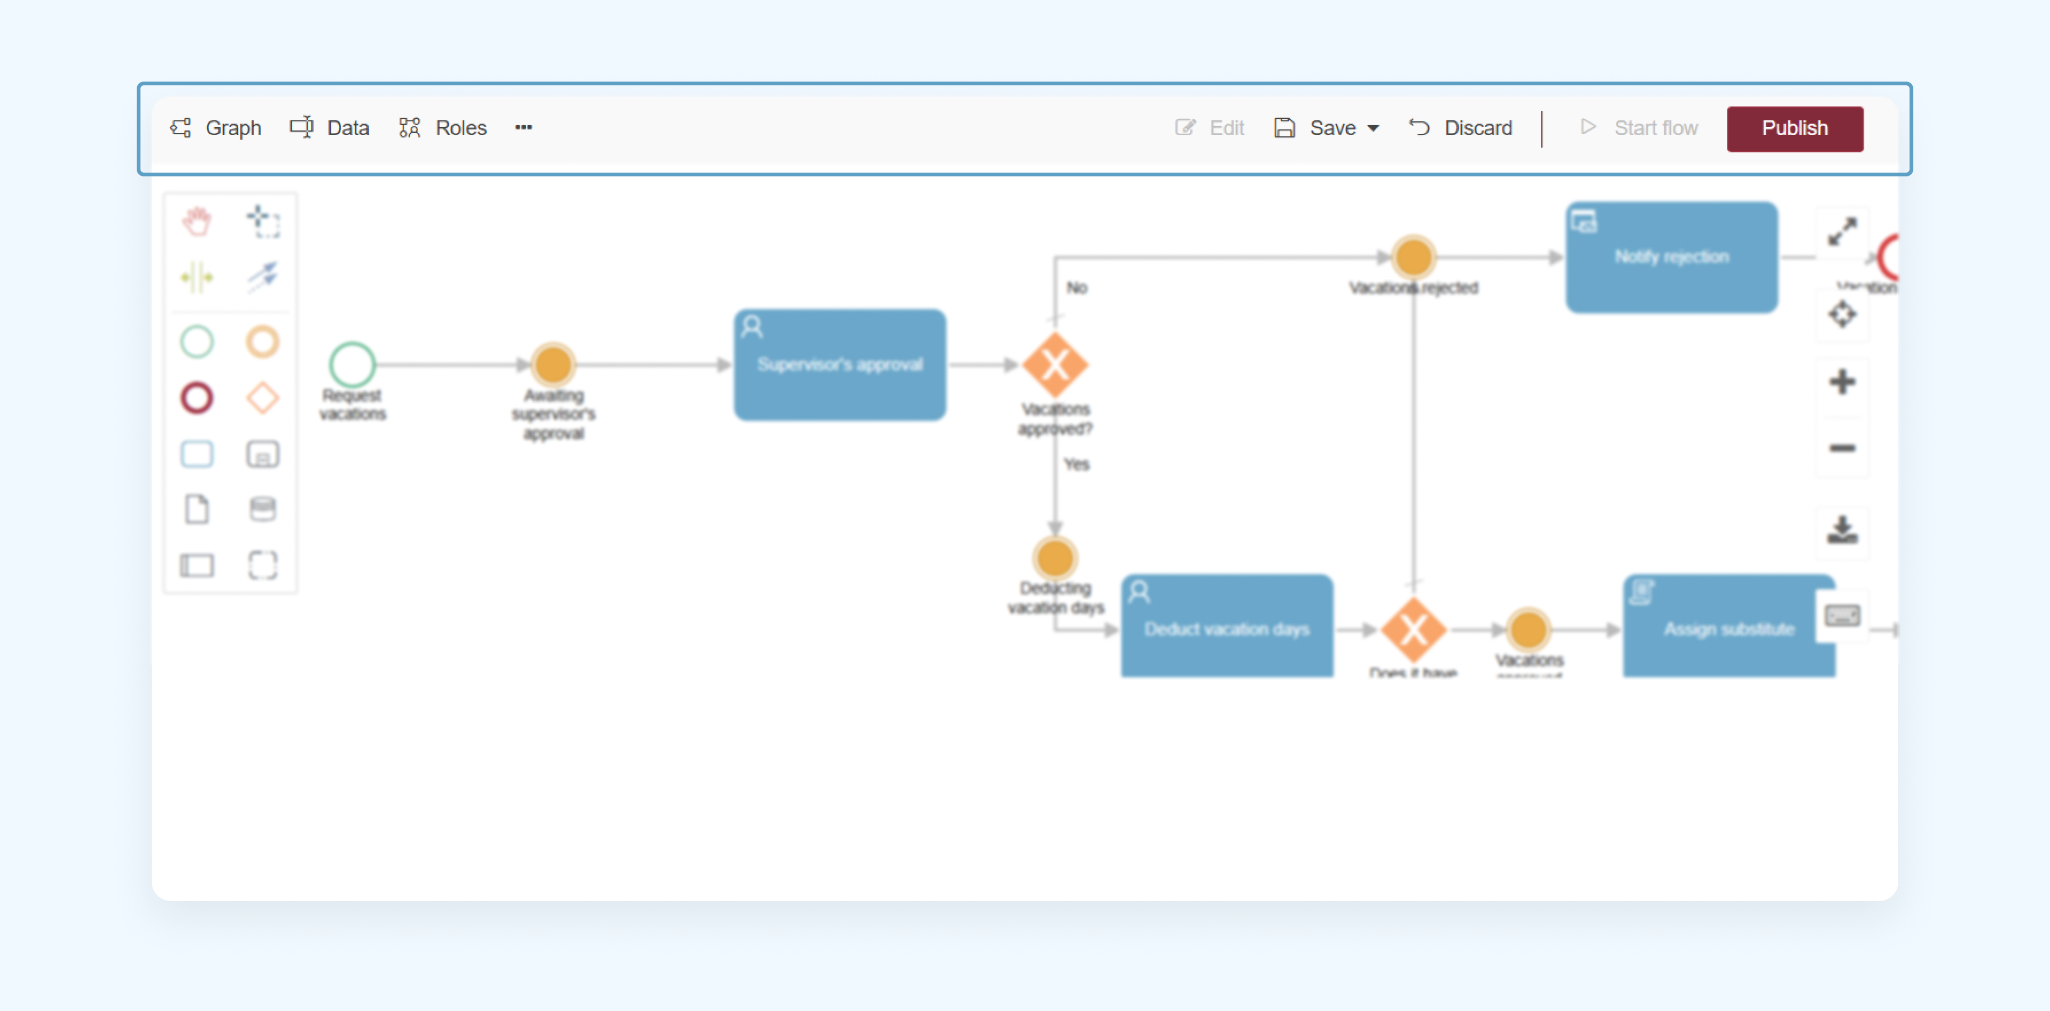Activate the lasso selection tool
This screenshot has height=1011, width=2050.
pos(262,221)
